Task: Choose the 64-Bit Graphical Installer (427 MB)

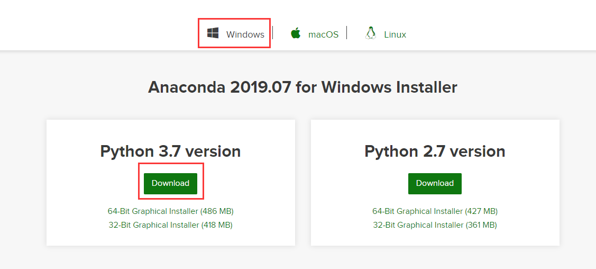Action: [435, 211]
